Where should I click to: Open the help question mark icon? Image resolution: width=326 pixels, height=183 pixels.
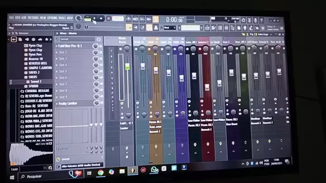coord(262,21)
